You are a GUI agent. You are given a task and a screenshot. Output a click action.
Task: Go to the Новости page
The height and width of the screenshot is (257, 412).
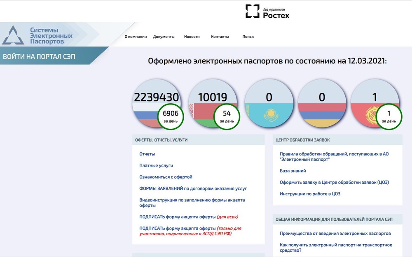192,37
